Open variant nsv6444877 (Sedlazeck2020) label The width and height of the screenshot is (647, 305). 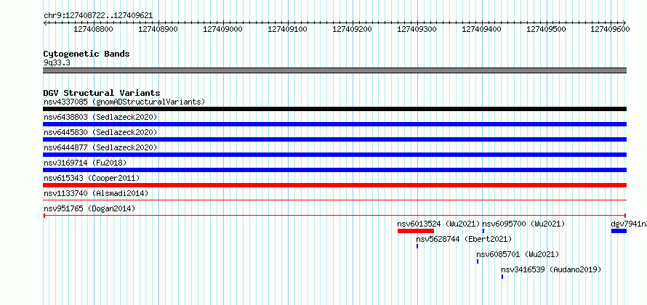pos(100,147)
